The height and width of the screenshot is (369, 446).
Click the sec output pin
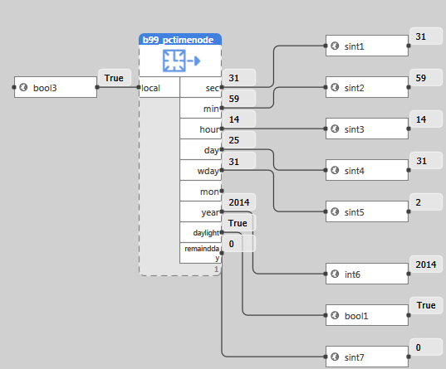tap(222, 87)
